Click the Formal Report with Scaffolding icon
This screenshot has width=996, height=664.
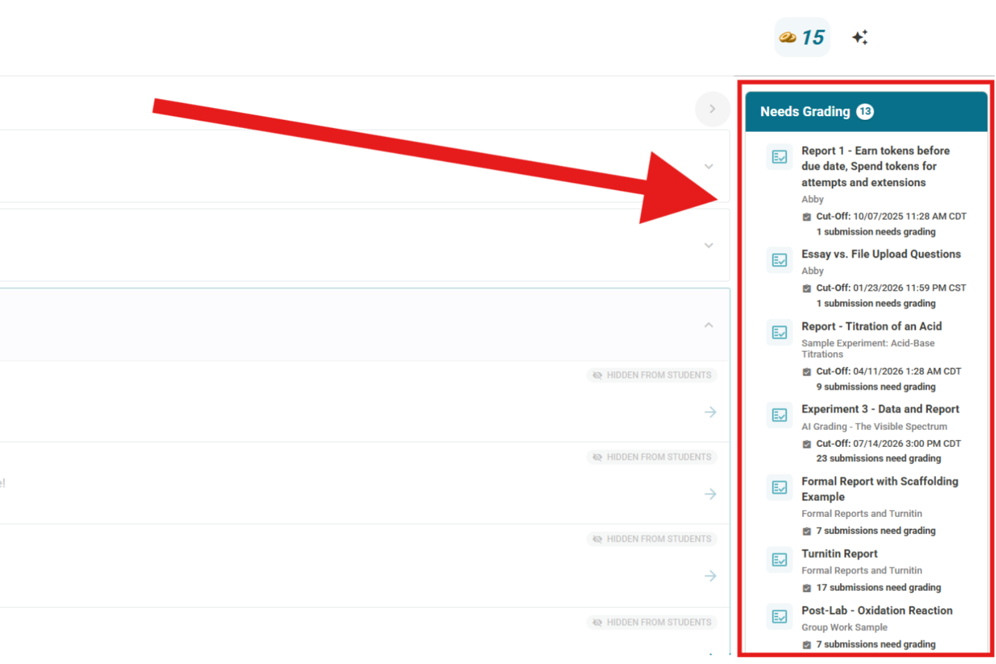779,487
